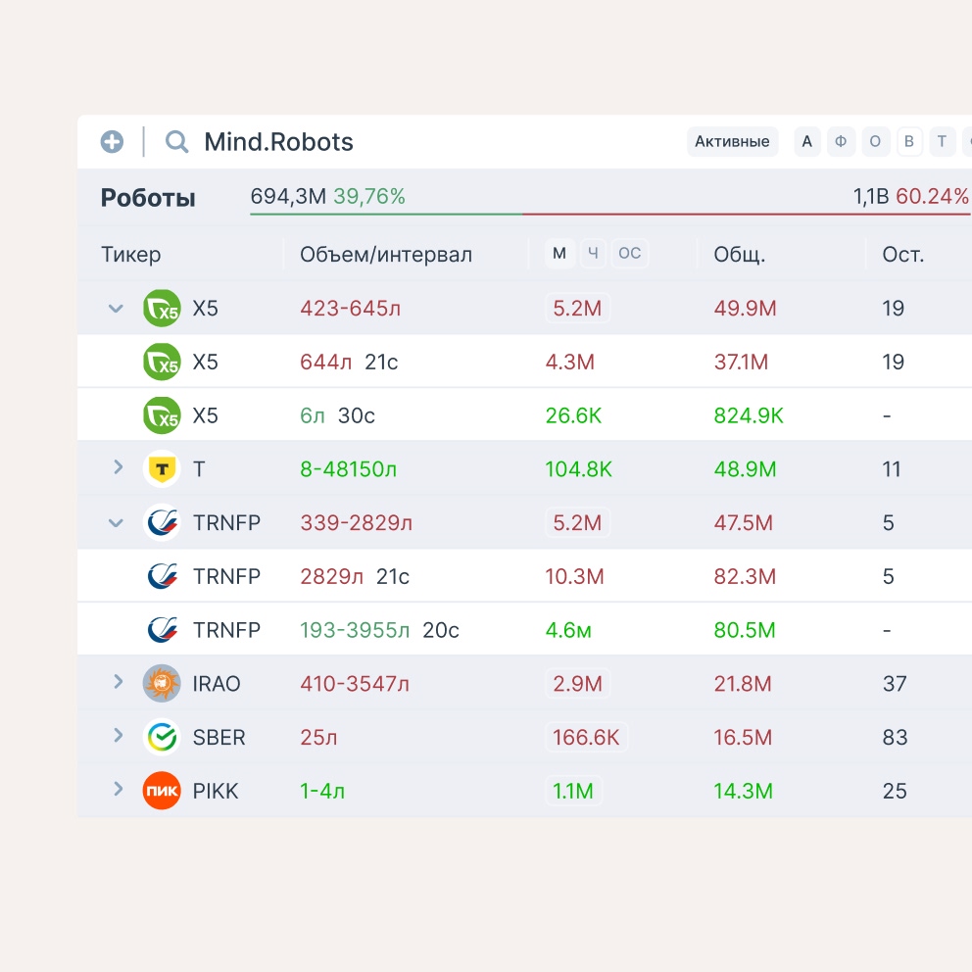Sort by Общ. column header
Screen dimensions: 972x972
740,254
